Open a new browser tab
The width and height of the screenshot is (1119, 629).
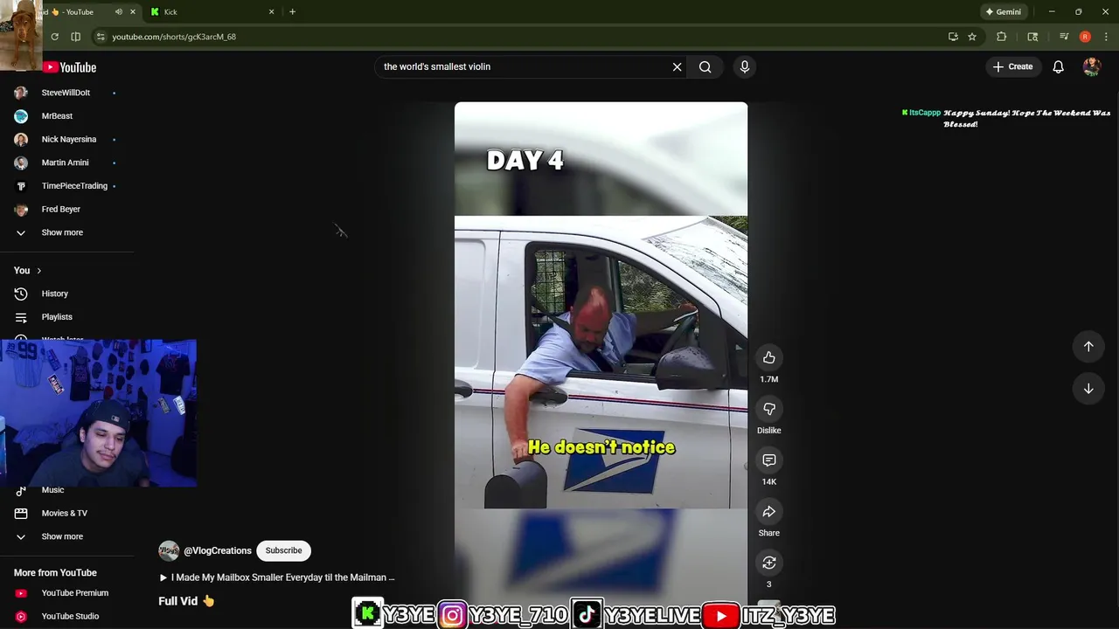[292, 11]
